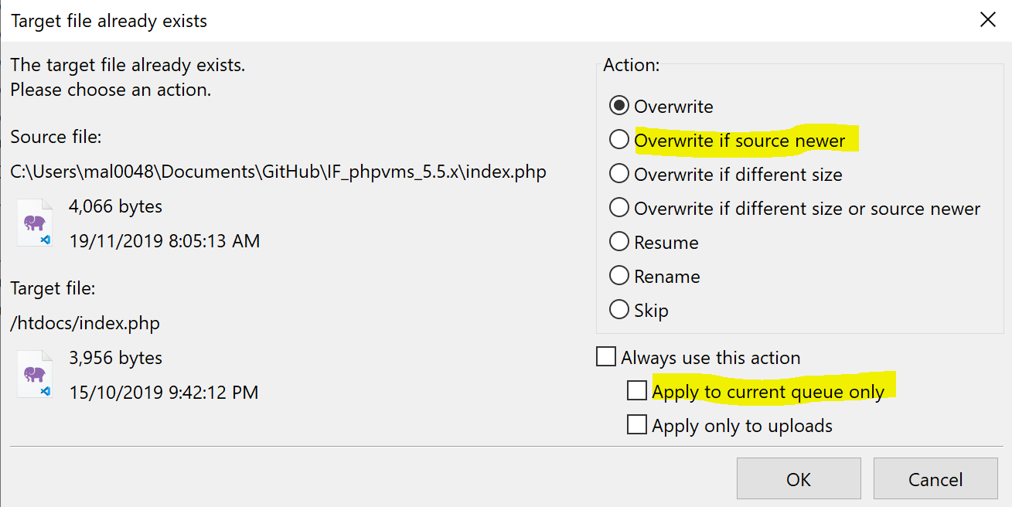Enable Always use this action
The width and height of the screenshot is (1012, 507).
coord(606,358)
